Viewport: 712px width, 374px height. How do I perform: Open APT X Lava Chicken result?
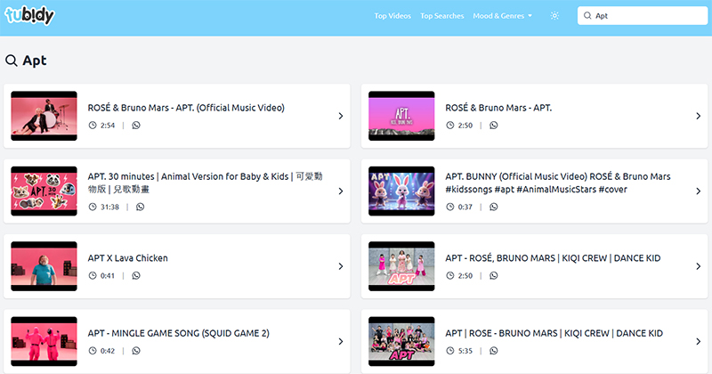tap(127, 258)
